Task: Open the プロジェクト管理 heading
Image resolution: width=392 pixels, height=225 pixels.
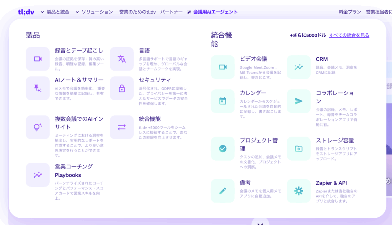Action: tap(259, 145)
